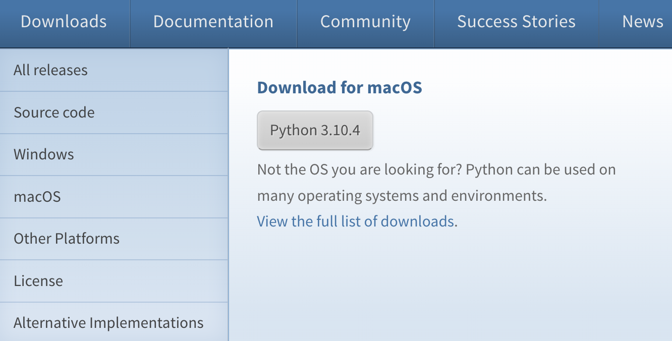
Task: Switch to the Documentation tab
Action: pyautogui.click(x=213, y=22)
